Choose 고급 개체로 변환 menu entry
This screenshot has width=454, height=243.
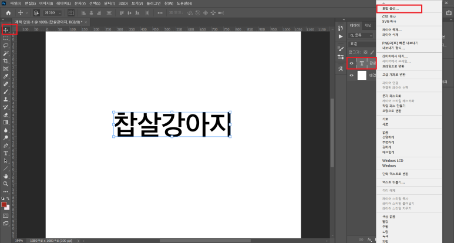(x=394, y=75)
